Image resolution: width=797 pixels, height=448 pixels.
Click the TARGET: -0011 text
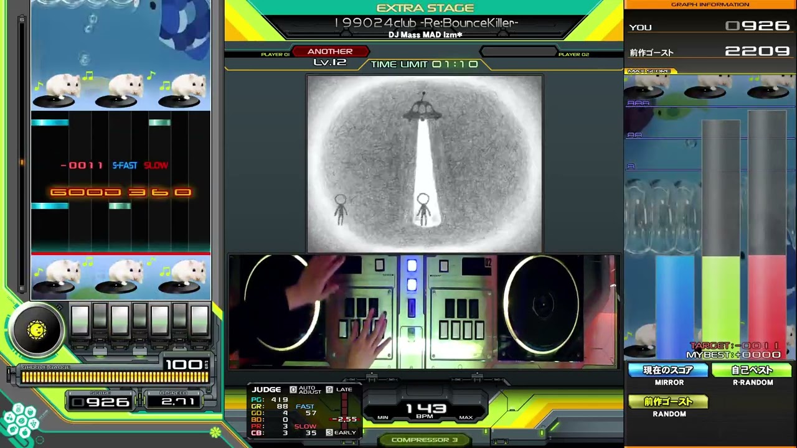(735, 346)
